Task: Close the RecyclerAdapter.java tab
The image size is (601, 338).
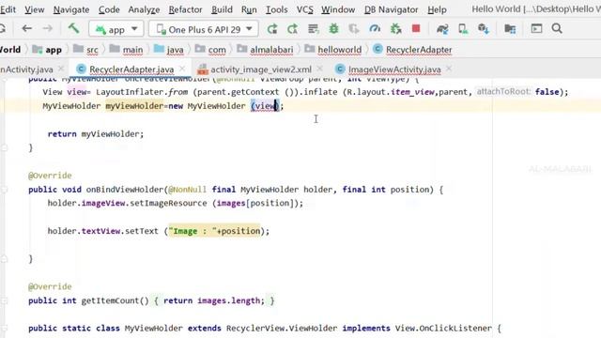Action: [182, 69]
